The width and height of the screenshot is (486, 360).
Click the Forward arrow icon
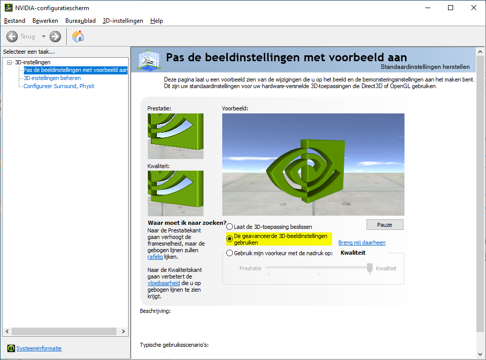tap(55, 36)
